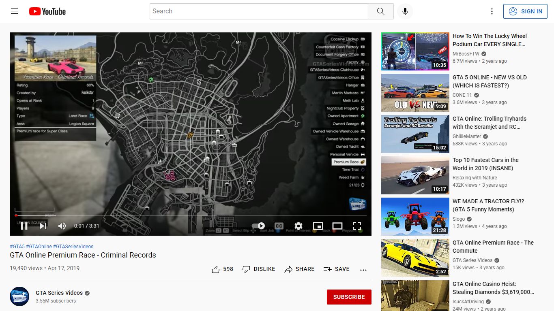Enable miniplayer mode

[x=318, y=226]
